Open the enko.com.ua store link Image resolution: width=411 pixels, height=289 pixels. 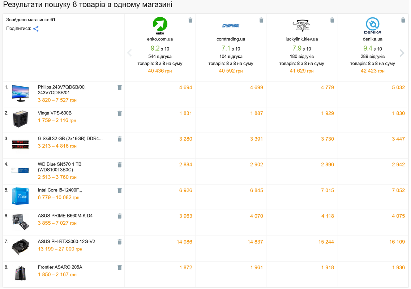click(x=160, y=39)
